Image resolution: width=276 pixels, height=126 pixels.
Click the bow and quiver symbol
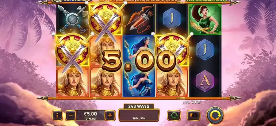pyautogui.click(x=139, y=19)
